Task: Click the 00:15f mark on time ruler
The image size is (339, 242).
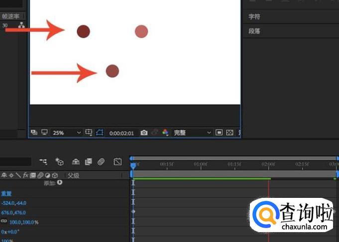Action: [167, 165]
